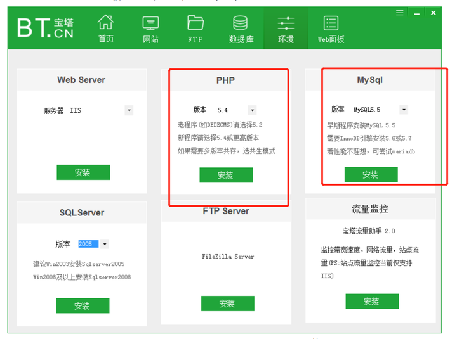Click the MySQL5.5 version value
The height and width of the screenshot is (339, 457).
[367, 110]
